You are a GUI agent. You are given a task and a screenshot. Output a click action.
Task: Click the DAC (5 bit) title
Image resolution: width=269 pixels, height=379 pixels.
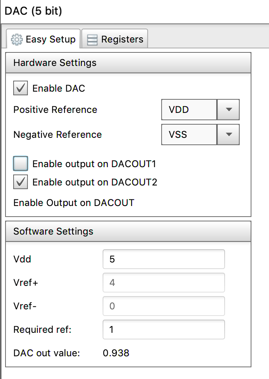[33, 11]
